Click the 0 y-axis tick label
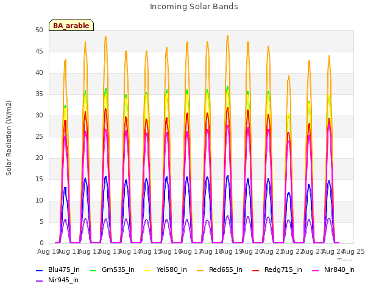Viewport: 390px width, 292px height. click(x=41, y=243)
